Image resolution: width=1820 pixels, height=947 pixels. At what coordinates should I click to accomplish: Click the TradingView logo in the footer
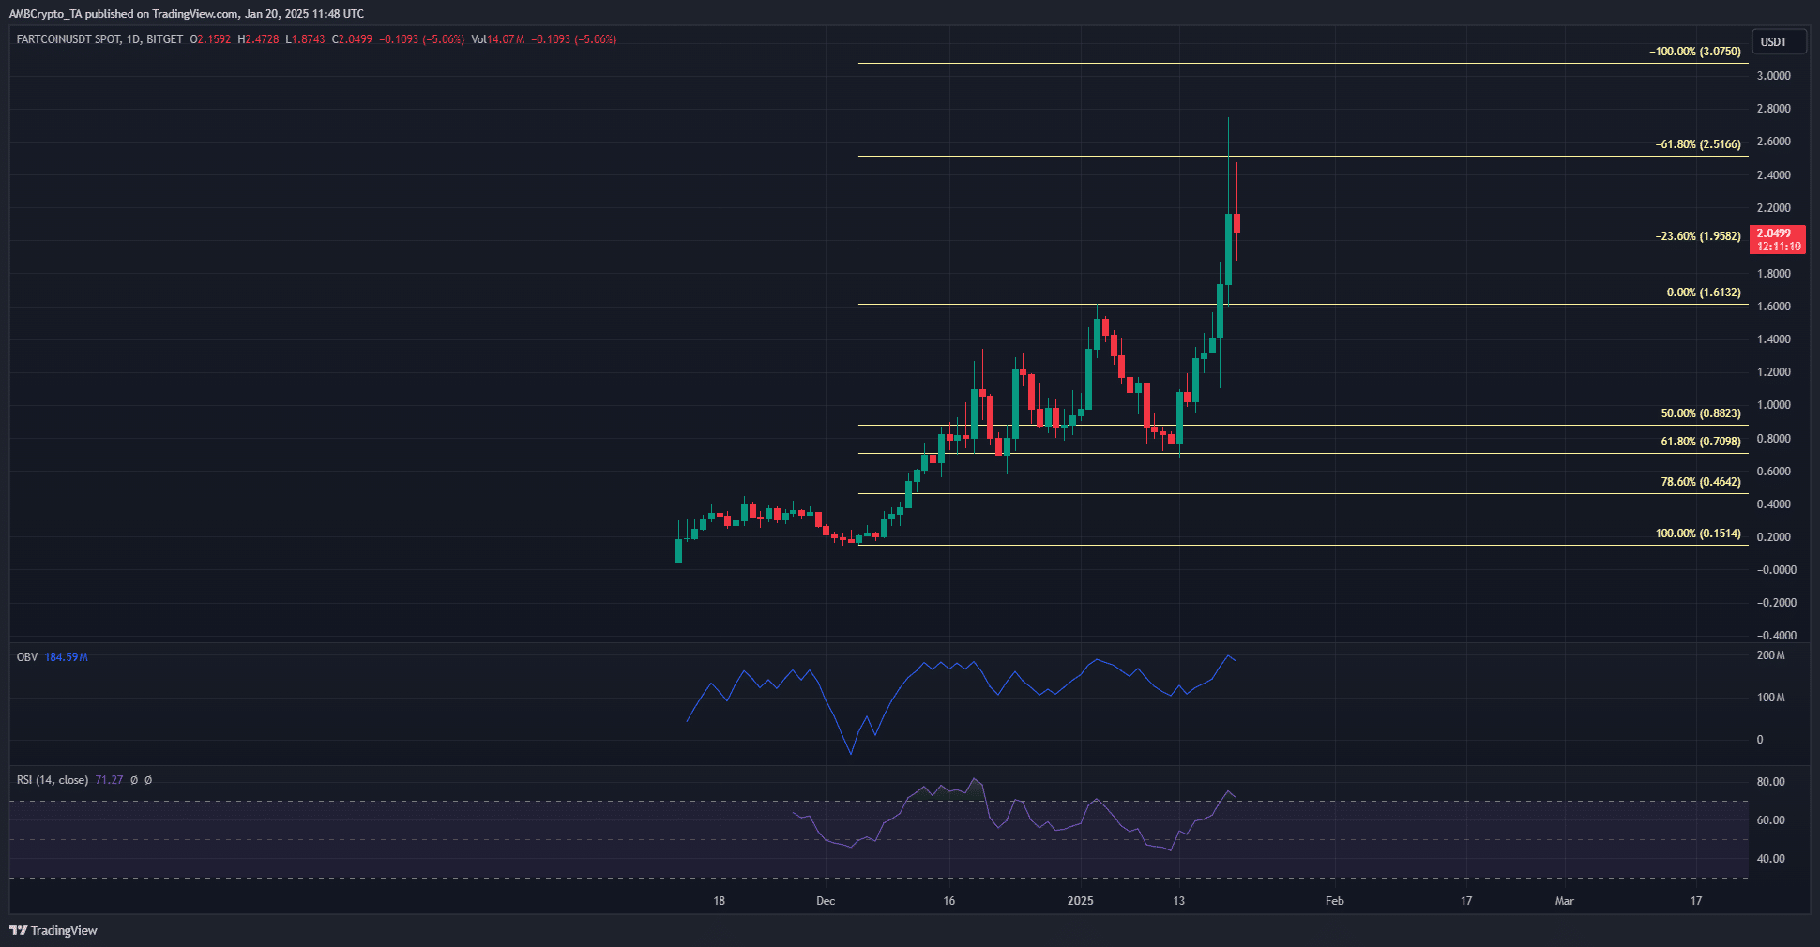53,930
